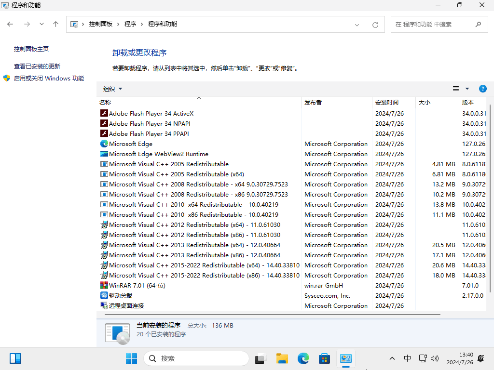This screenshot has height=370, width=494.
Task: Click the Windows Start button
Action: pyautogui.click(x=131, y=358)
